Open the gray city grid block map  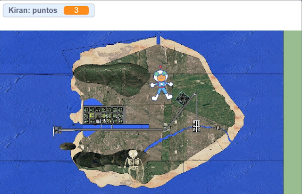(104, 115)
